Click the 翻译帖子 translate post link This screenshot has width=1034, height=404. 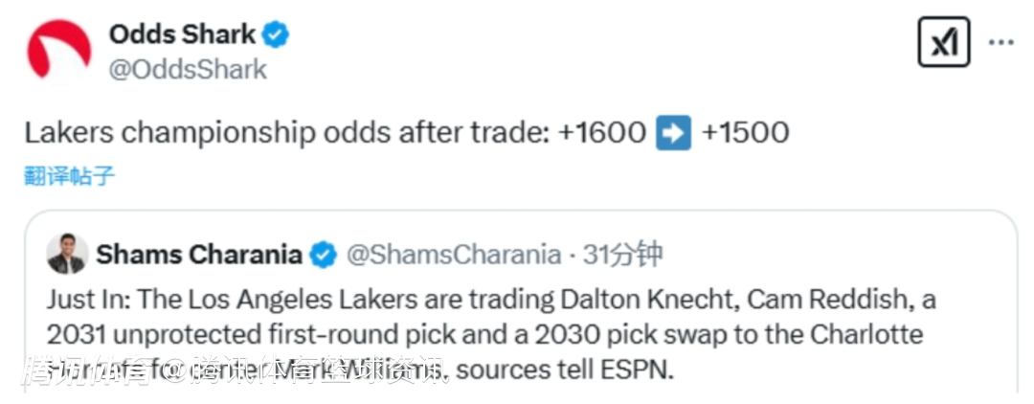click(69, 176)
